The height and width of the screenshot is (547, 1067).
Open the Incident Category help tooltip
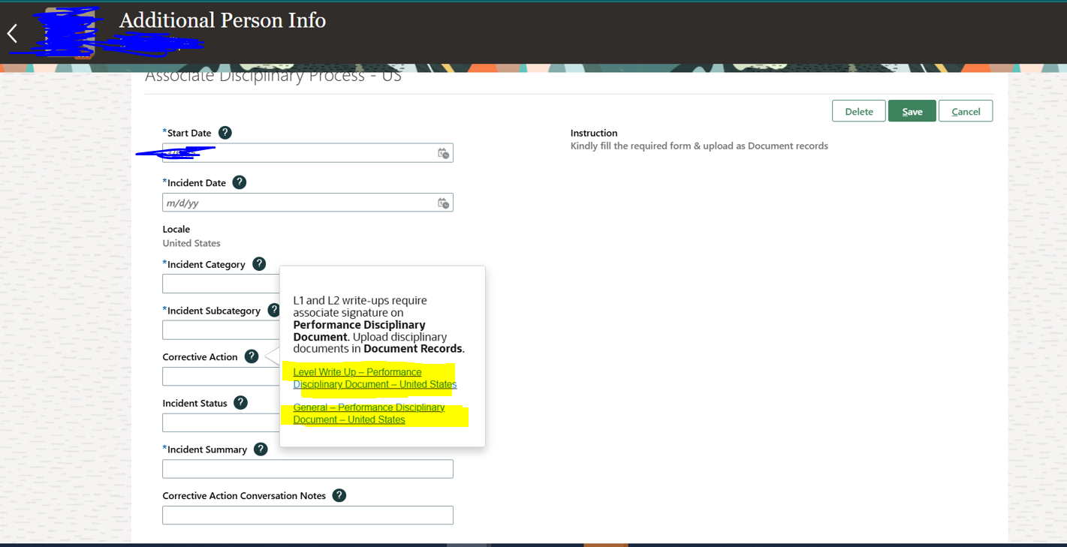259,263
